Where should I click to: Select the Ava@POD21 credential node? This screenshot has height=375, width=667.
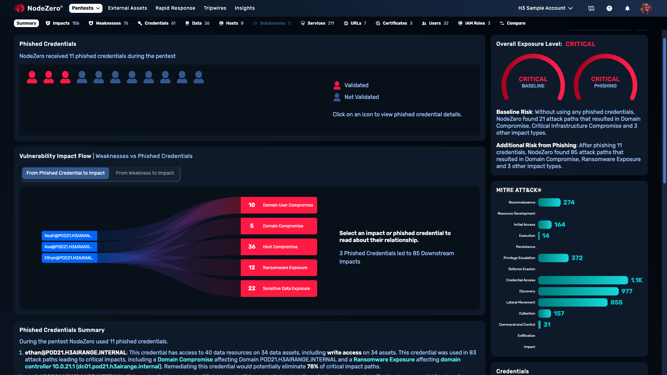click(x=69, y=247)
